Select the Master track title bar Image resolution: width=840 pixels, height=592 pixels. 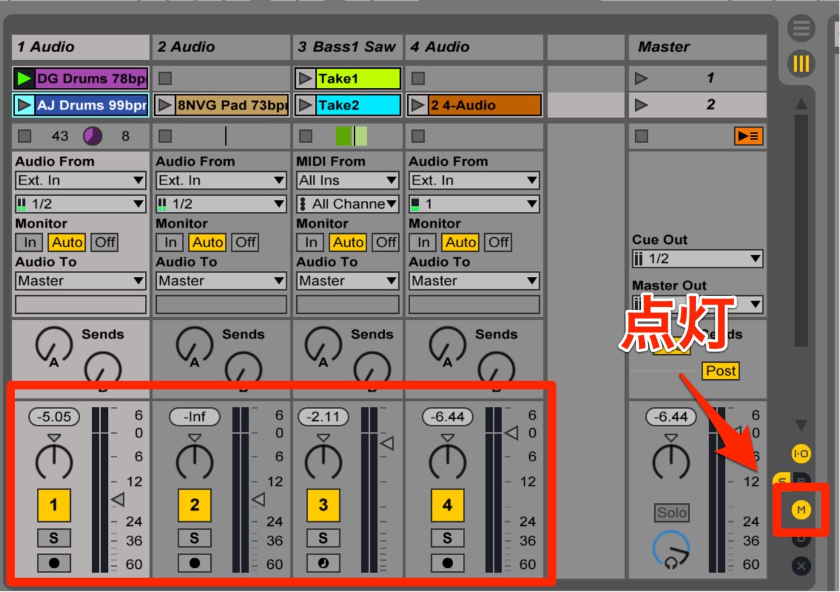coord(698,48)
